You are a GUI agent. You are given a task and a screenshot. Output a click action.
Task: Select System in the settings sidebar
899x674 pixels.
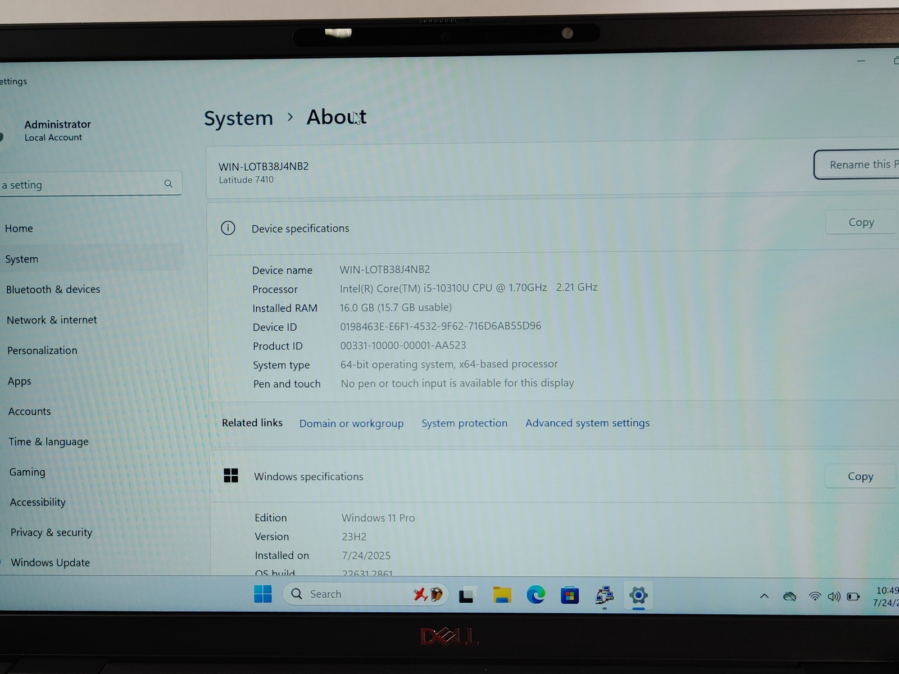pyautogui.click(x=90, y=259)
